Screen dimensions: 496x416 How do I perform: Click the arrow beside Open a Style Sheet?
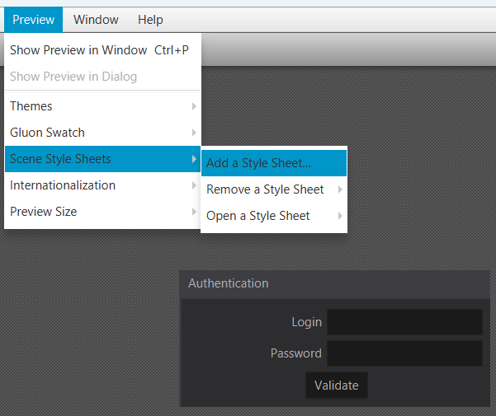click(340, 216)
